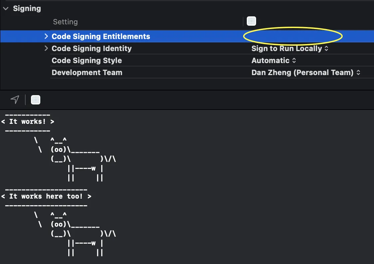Select the Code Signing Identity setting row
The width and height of the screenshot is (374, 264).
[92, 48]
